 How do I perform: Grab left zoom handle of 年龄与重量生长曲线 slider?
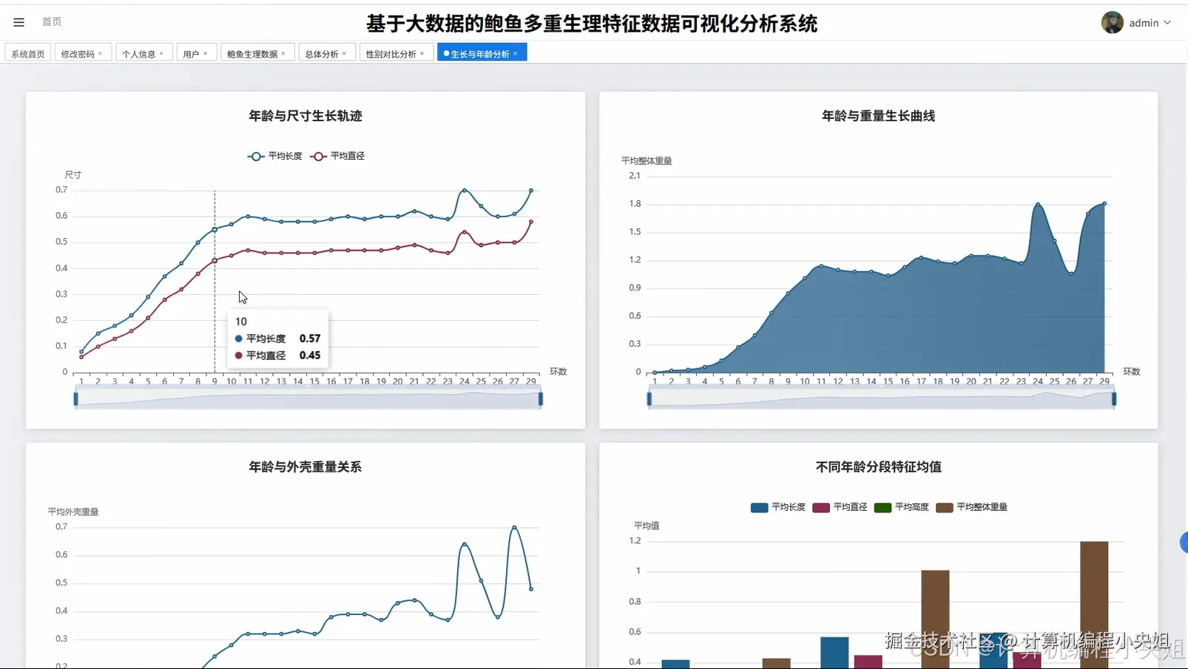(x=649, y=399)
